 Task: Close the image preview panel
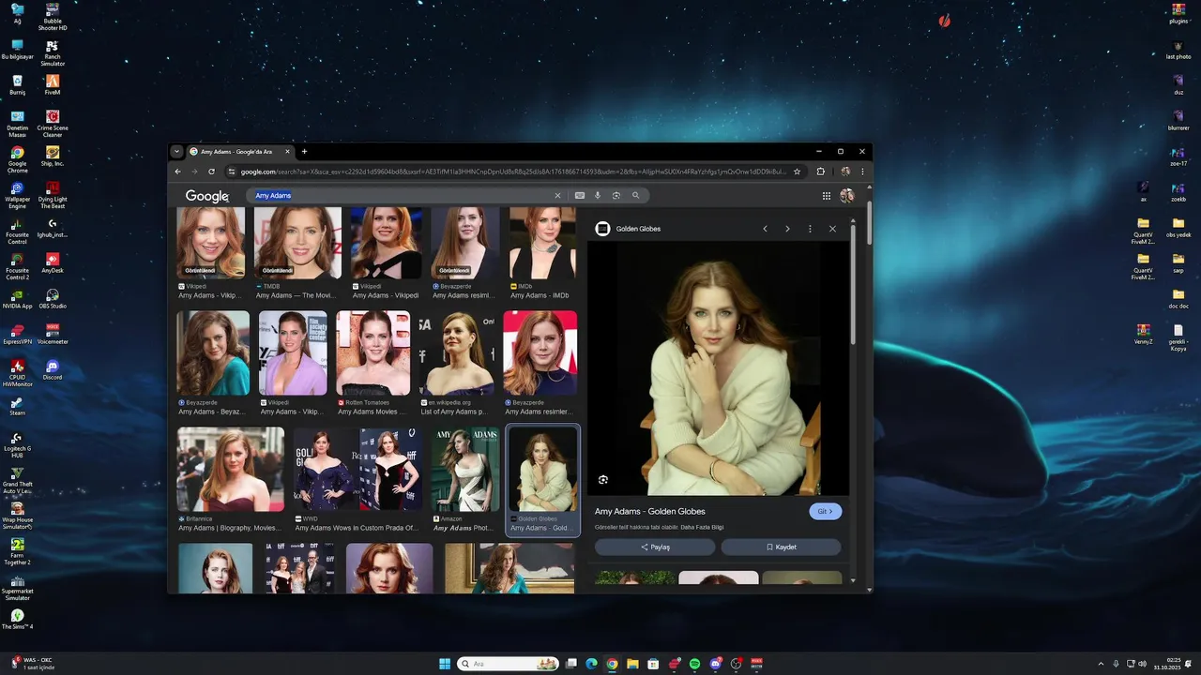click(832, 229)
